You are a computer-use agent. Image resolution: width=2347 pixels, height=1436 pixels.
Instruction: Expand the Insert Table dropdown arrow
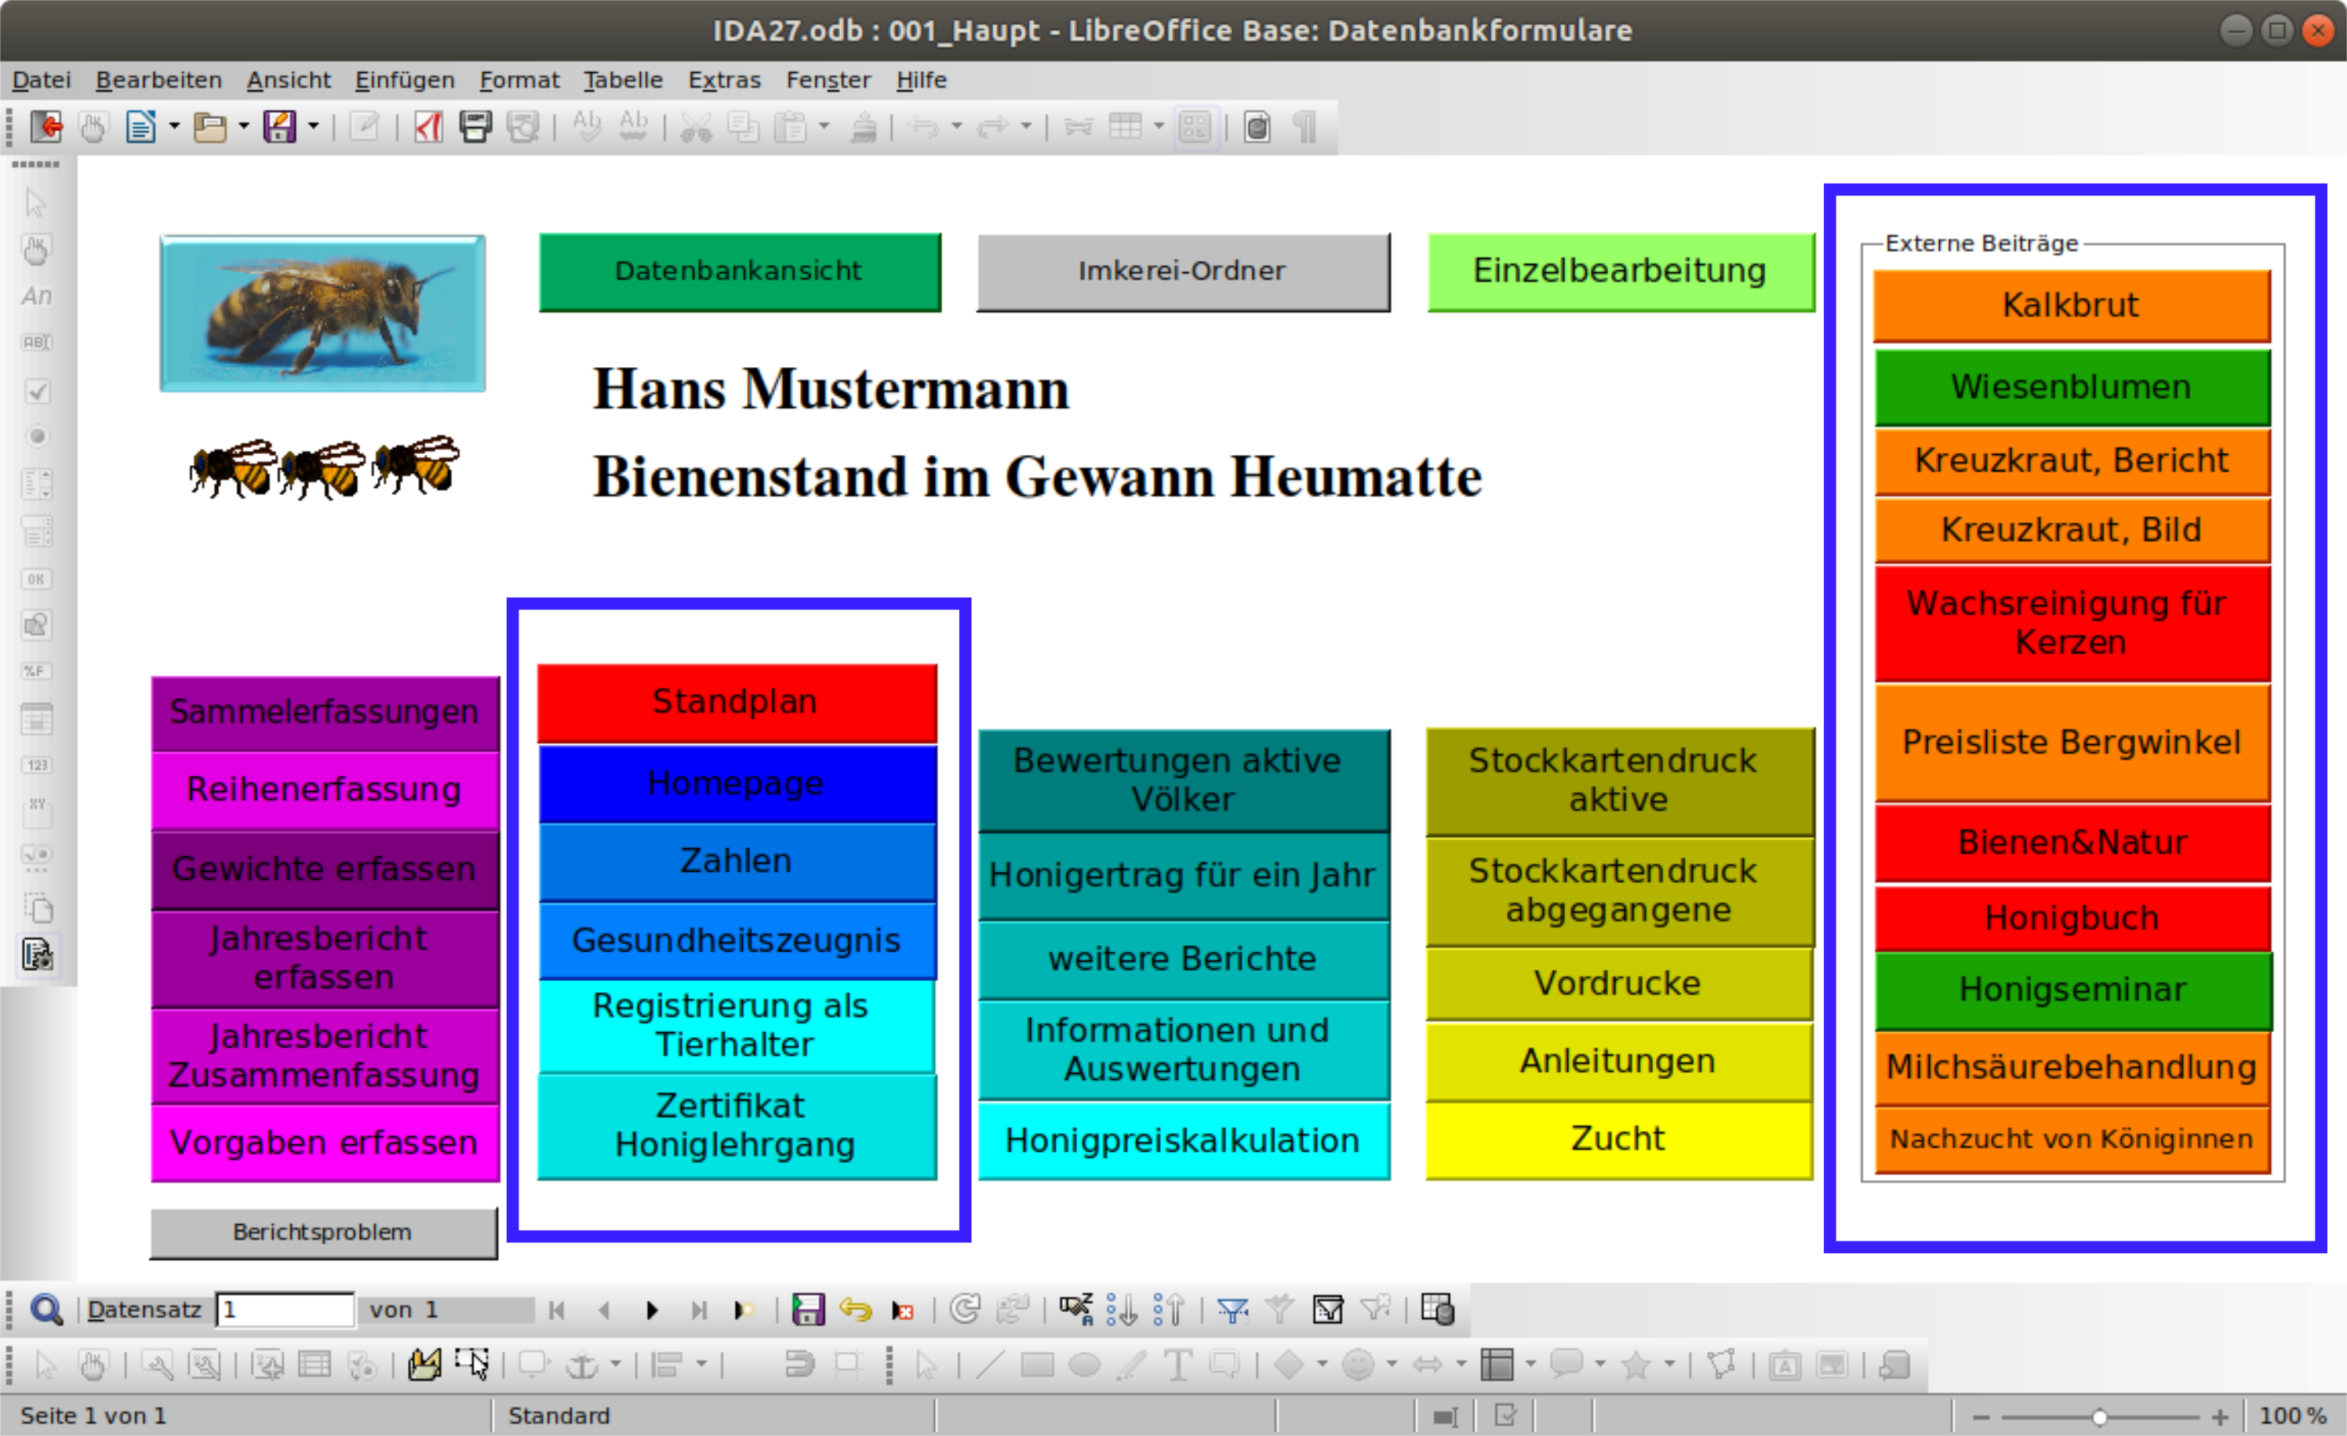pyautogui.click(x=1159, y=125)
